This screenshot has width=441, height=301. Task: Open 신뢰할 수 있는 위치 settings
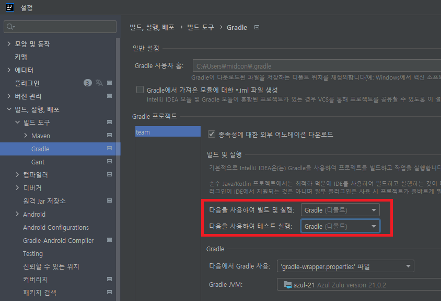click(x=51, y=266)
